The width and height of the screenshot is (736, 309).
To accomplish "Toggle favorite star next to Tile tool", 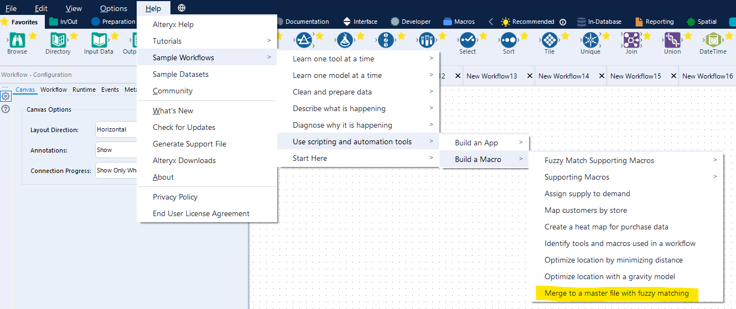I will click(565, 36).
